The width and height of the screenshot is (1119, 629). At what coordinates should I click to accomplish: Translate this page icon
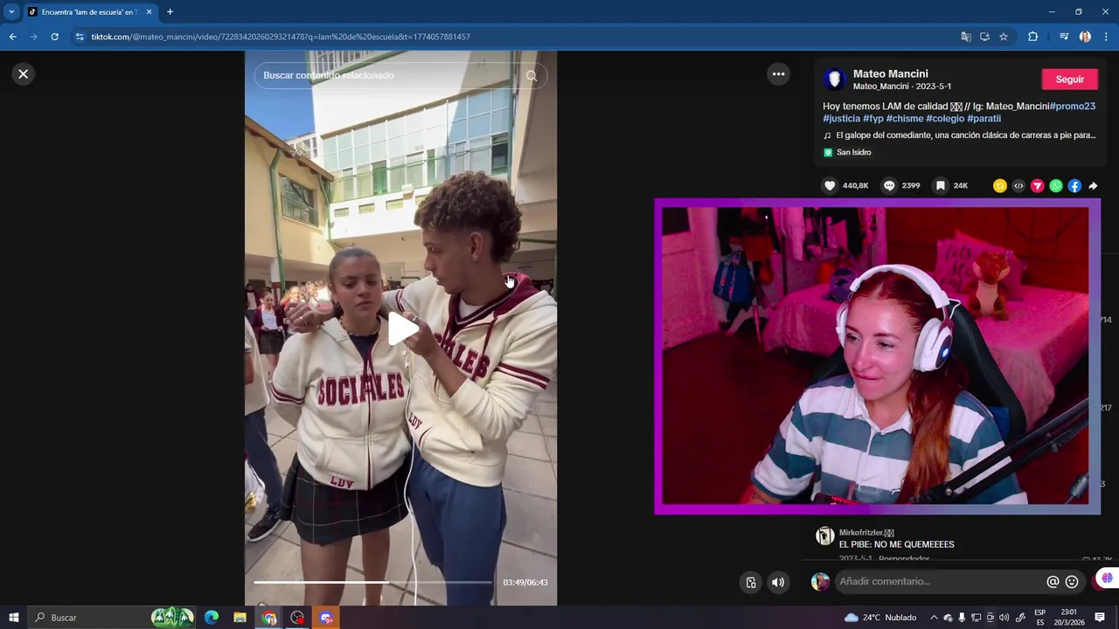coord(965,37)
